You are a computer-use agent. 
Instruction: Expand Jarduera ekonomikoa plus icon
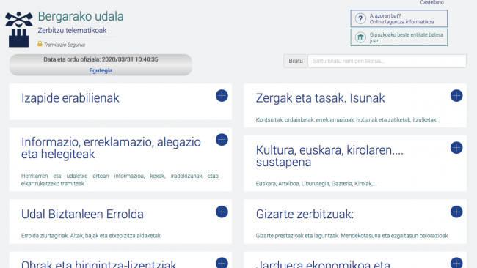coord(456,263)
